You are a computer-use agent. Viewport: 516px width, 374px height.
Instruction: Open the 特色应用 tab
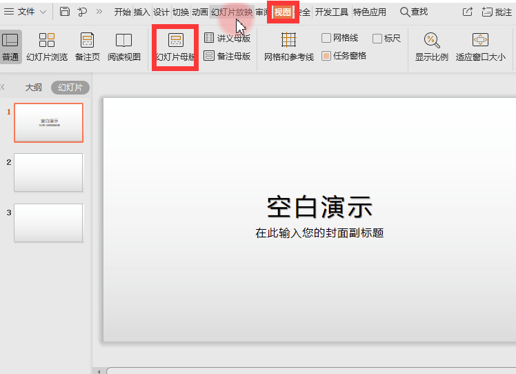pos(370,12)
